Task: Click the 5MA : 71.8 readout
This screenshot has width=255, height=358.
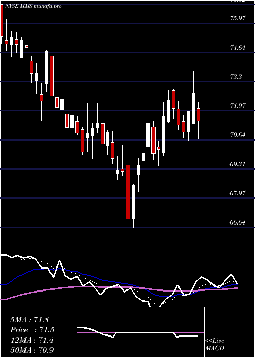Action: (x=30, y=320)
